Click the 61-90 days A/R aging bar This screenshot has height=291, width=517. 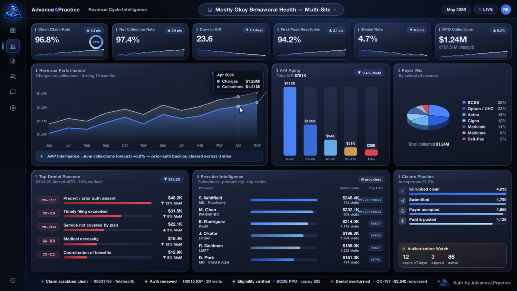tap(330, 148)
